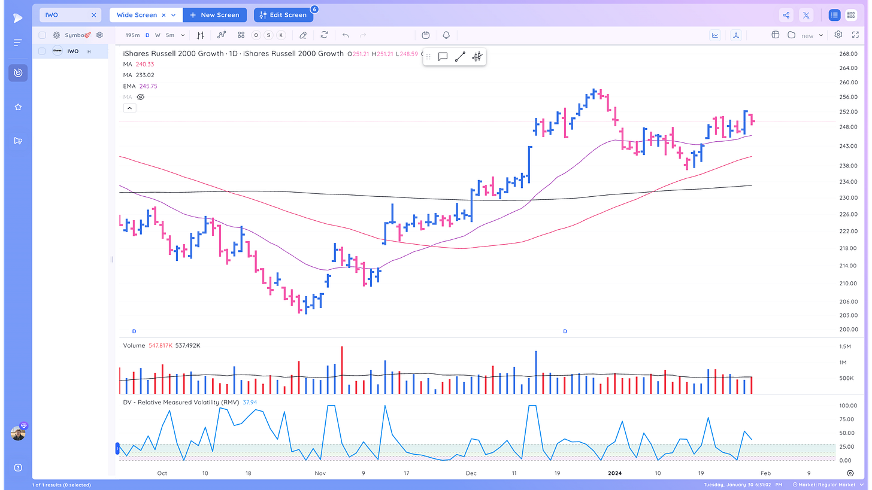Open the sidebar hamburger menu
The image size is (872, 490).
18,42
